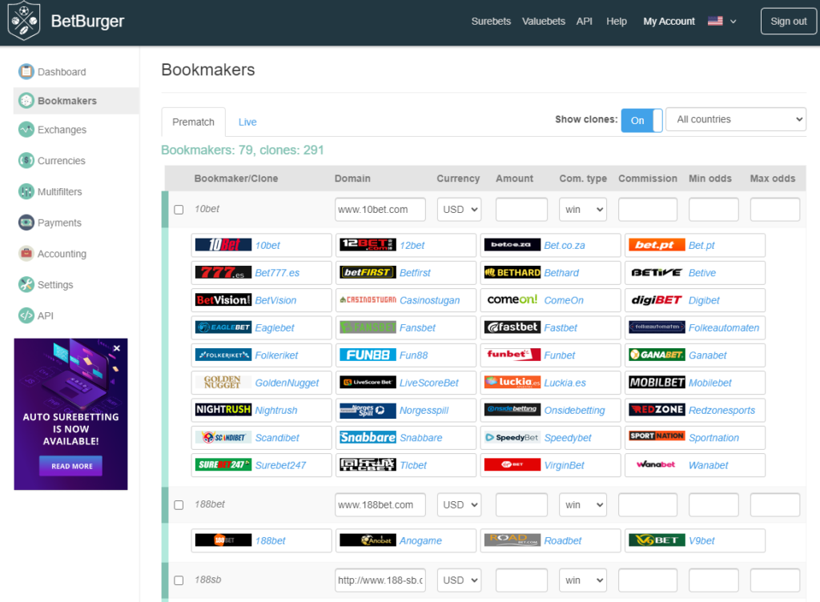Open the Anogame clone link
820x602 pixels.
pos(420,541)
